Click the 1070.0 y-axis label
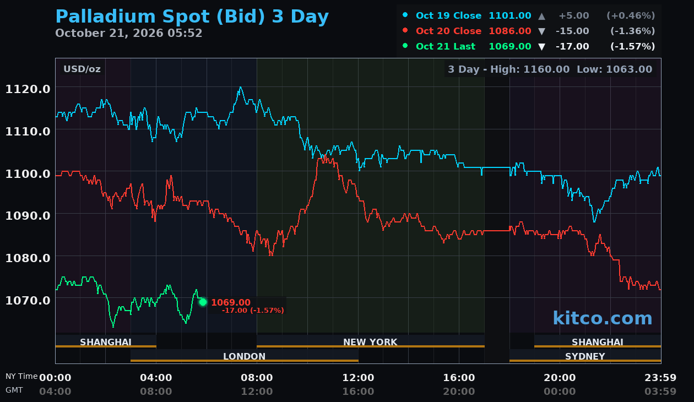 (28, 300)
